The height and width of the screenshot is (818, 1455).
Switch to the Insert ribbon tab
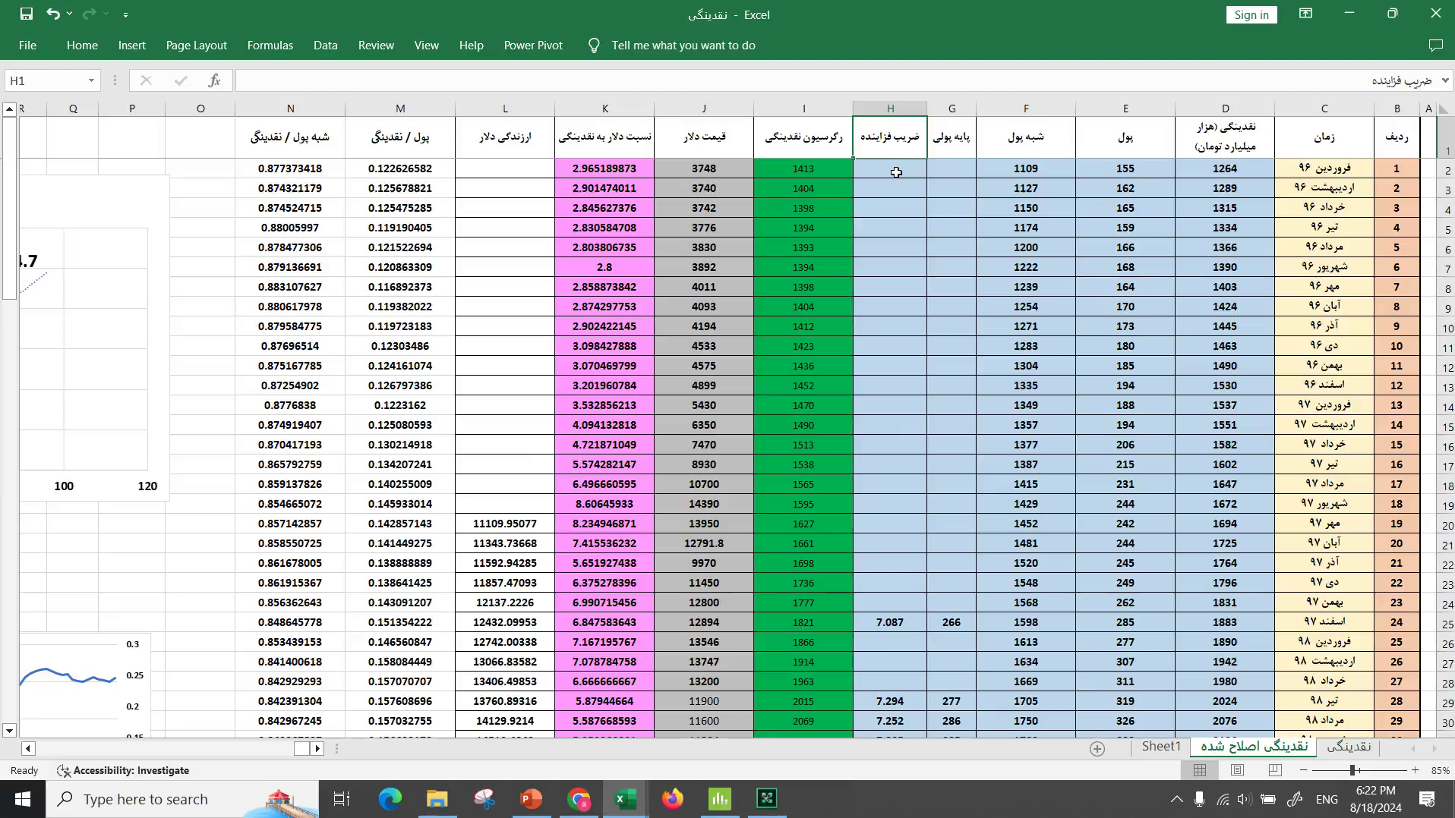click(x=132, y=46)
